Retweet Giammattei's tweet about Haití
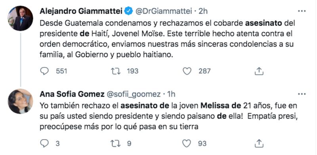The width and height of the screenshot is (317, 155). coord(116,71)
